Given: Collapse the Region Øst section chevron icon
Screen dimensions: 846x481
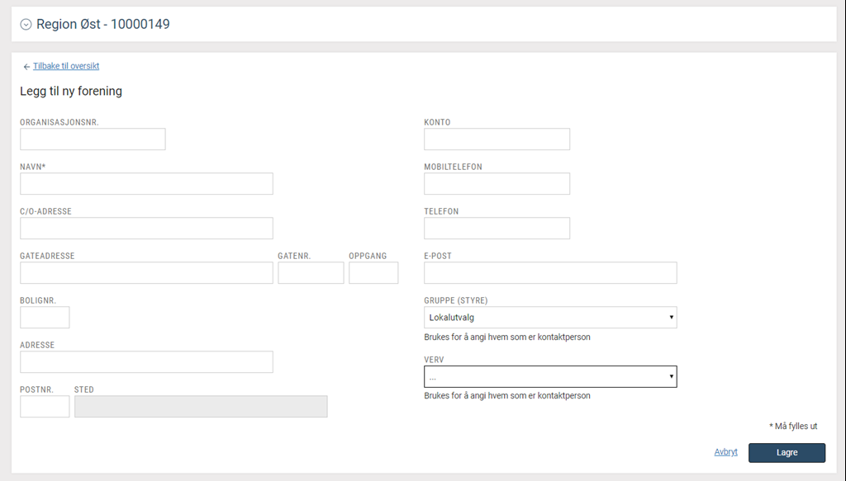Looking at the screenshot, I should pos(26,24).
